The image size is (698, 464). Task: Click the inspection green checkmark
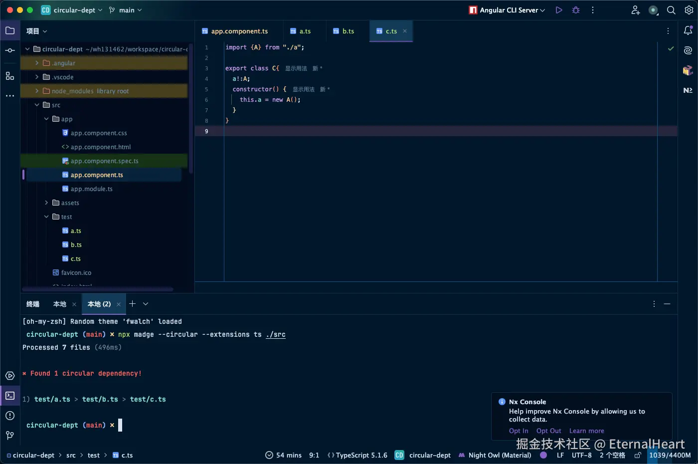(671, 48)
